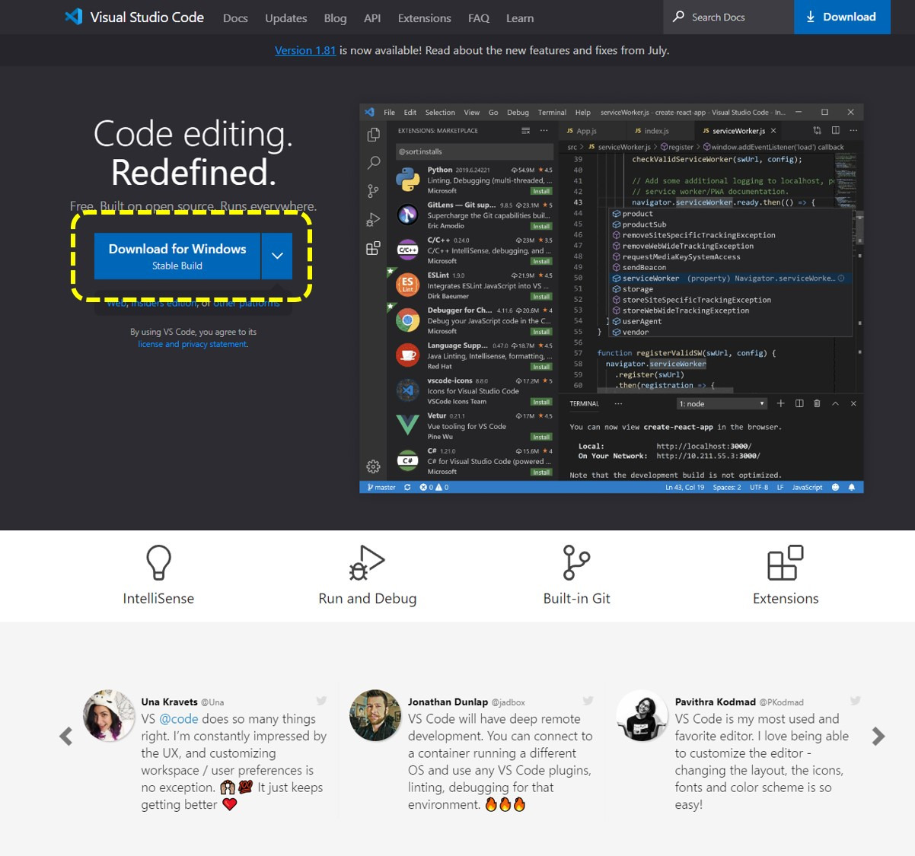
Task: Open the Version 1.81 release notes link
Action: 304,50
